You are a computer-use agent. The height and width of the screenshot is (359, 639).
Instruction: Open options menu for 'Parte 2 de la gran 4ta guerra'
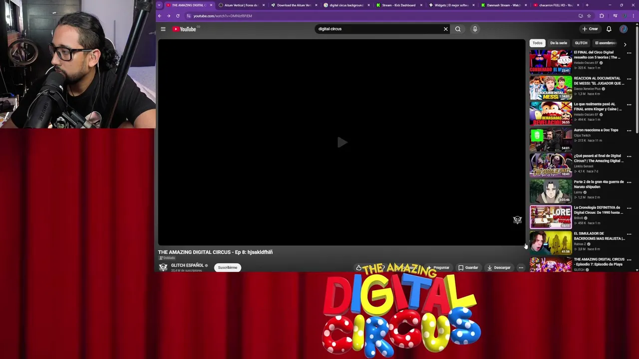point(629,182)
